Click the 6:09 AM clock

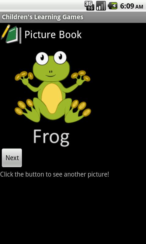[132, 6]
